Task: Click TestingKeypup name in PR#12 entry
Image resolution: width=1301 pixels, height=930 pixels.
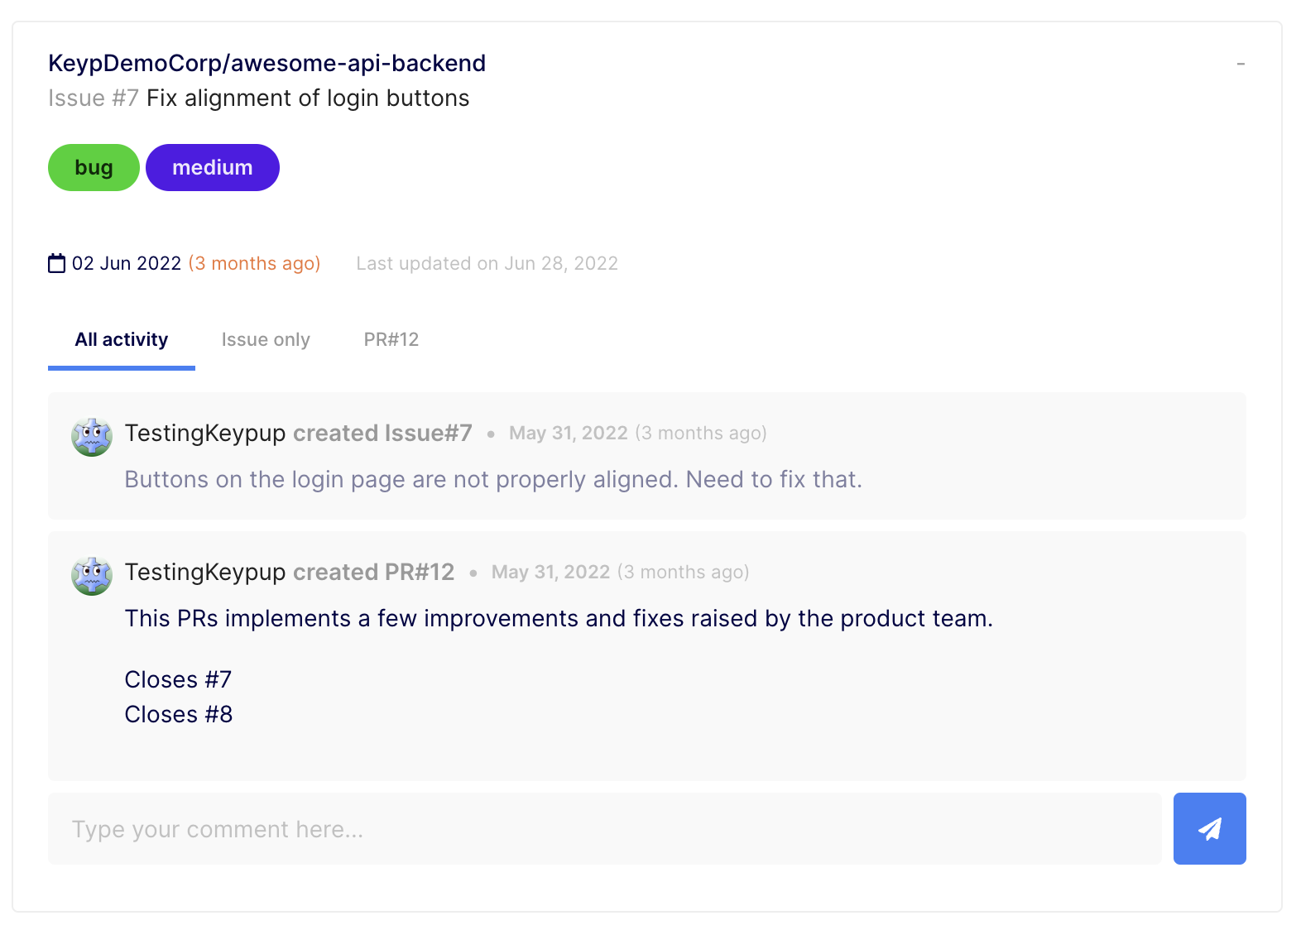Action: coord(205,573)
